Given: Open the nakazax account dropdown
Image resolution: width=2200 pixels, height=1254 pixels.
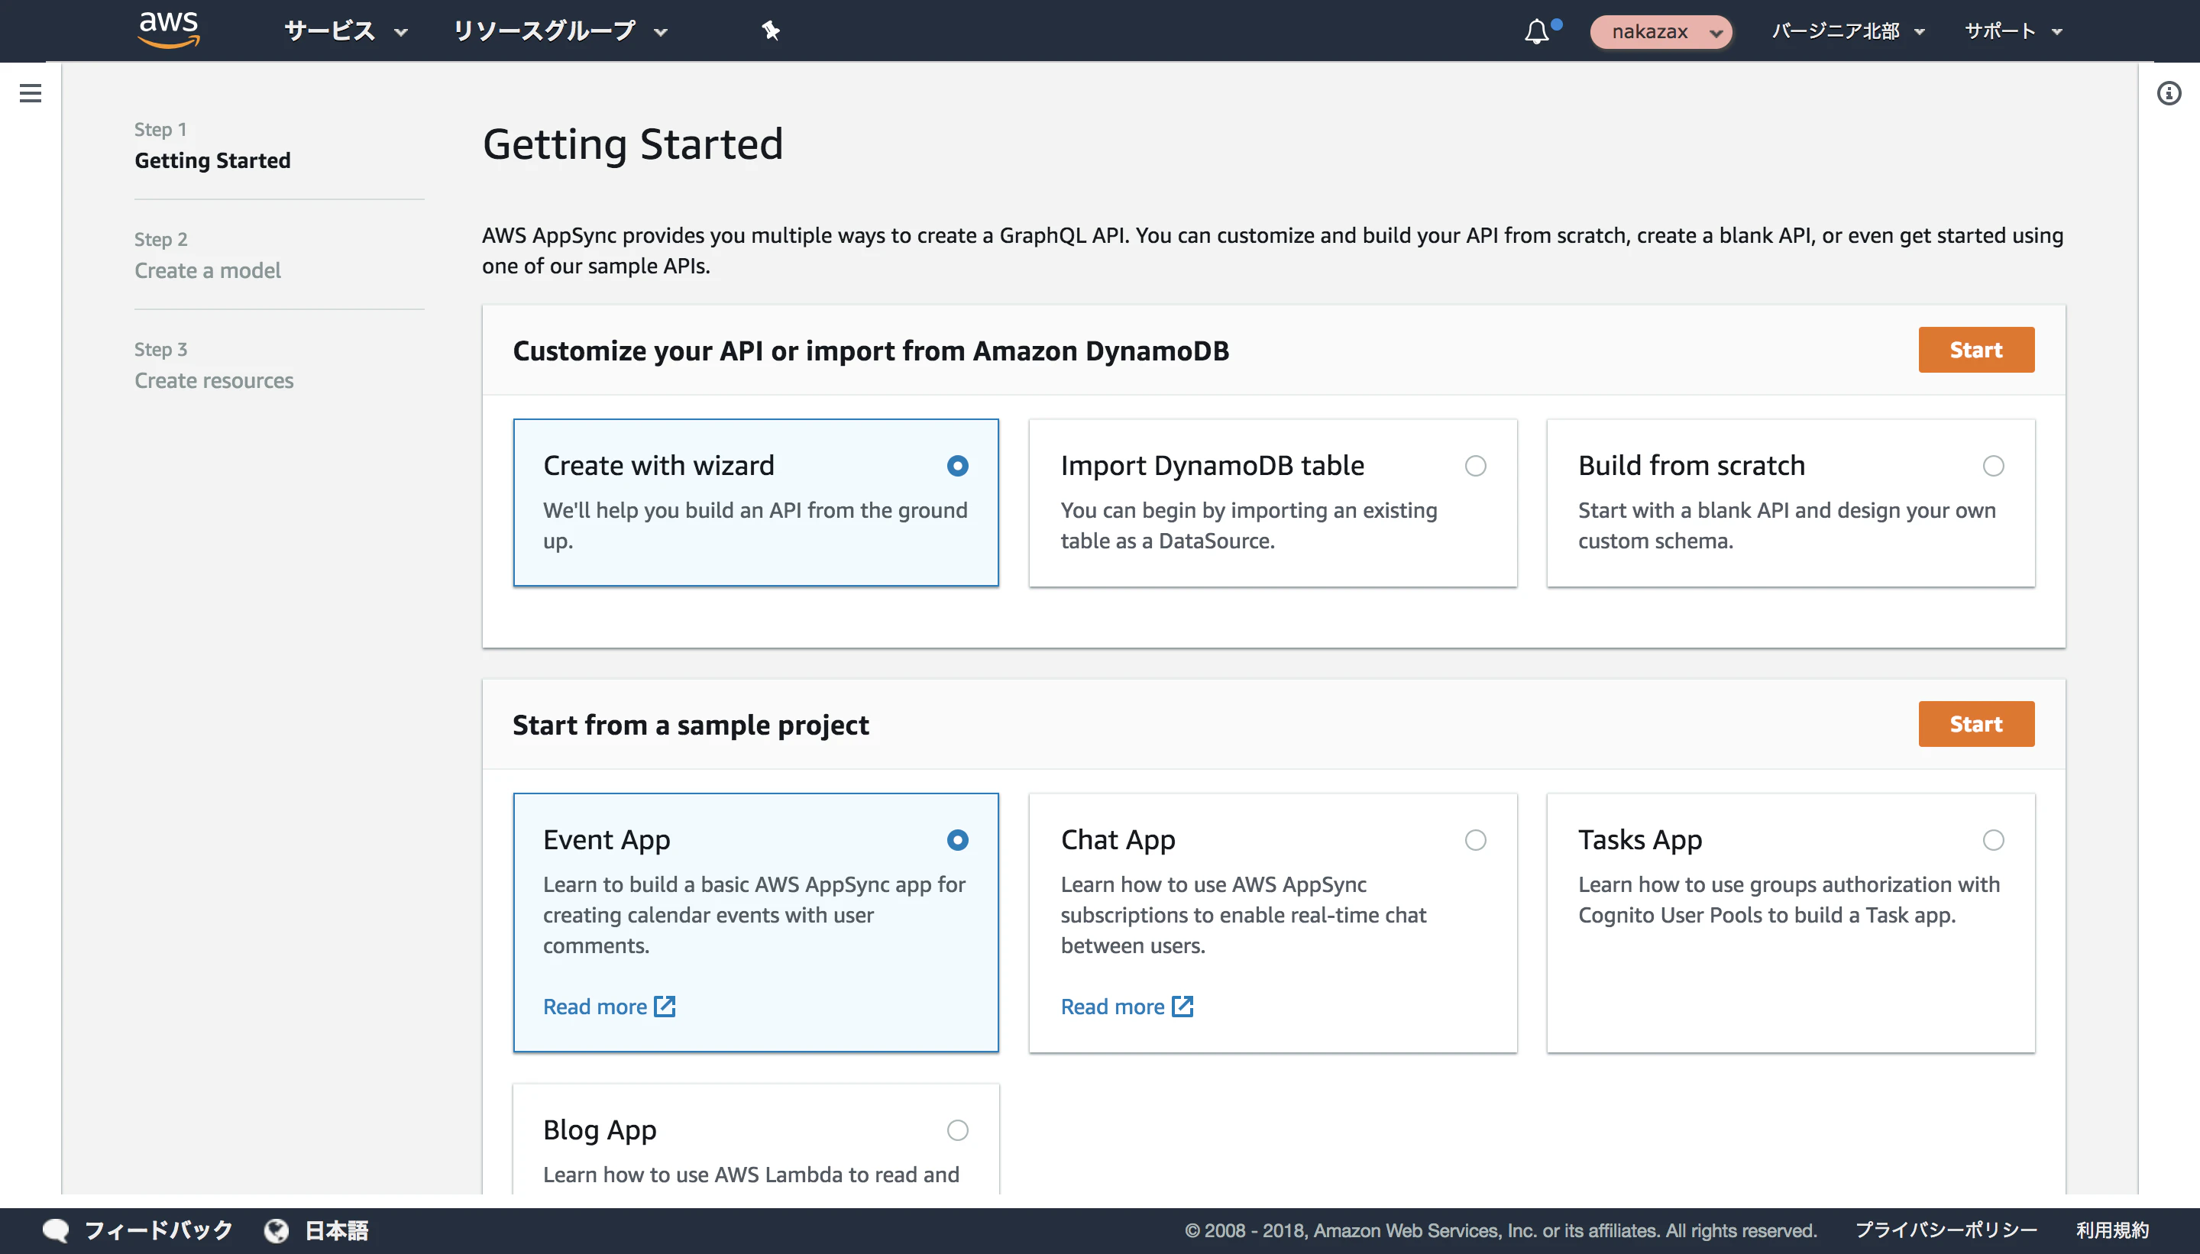Looking at the screenshot, I should point(1660,32).
